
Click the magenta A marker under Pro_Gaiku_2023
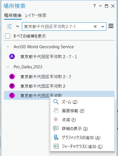point(12,77)
